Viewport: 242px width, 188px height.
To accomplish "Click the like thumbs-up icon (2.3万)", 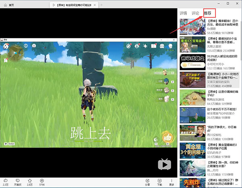I will [x=6, y=180].
